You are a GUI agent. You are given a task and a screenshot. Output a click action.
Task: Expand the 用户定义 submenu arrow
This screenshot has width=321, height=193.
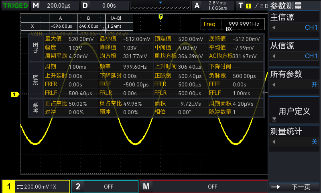274,119
